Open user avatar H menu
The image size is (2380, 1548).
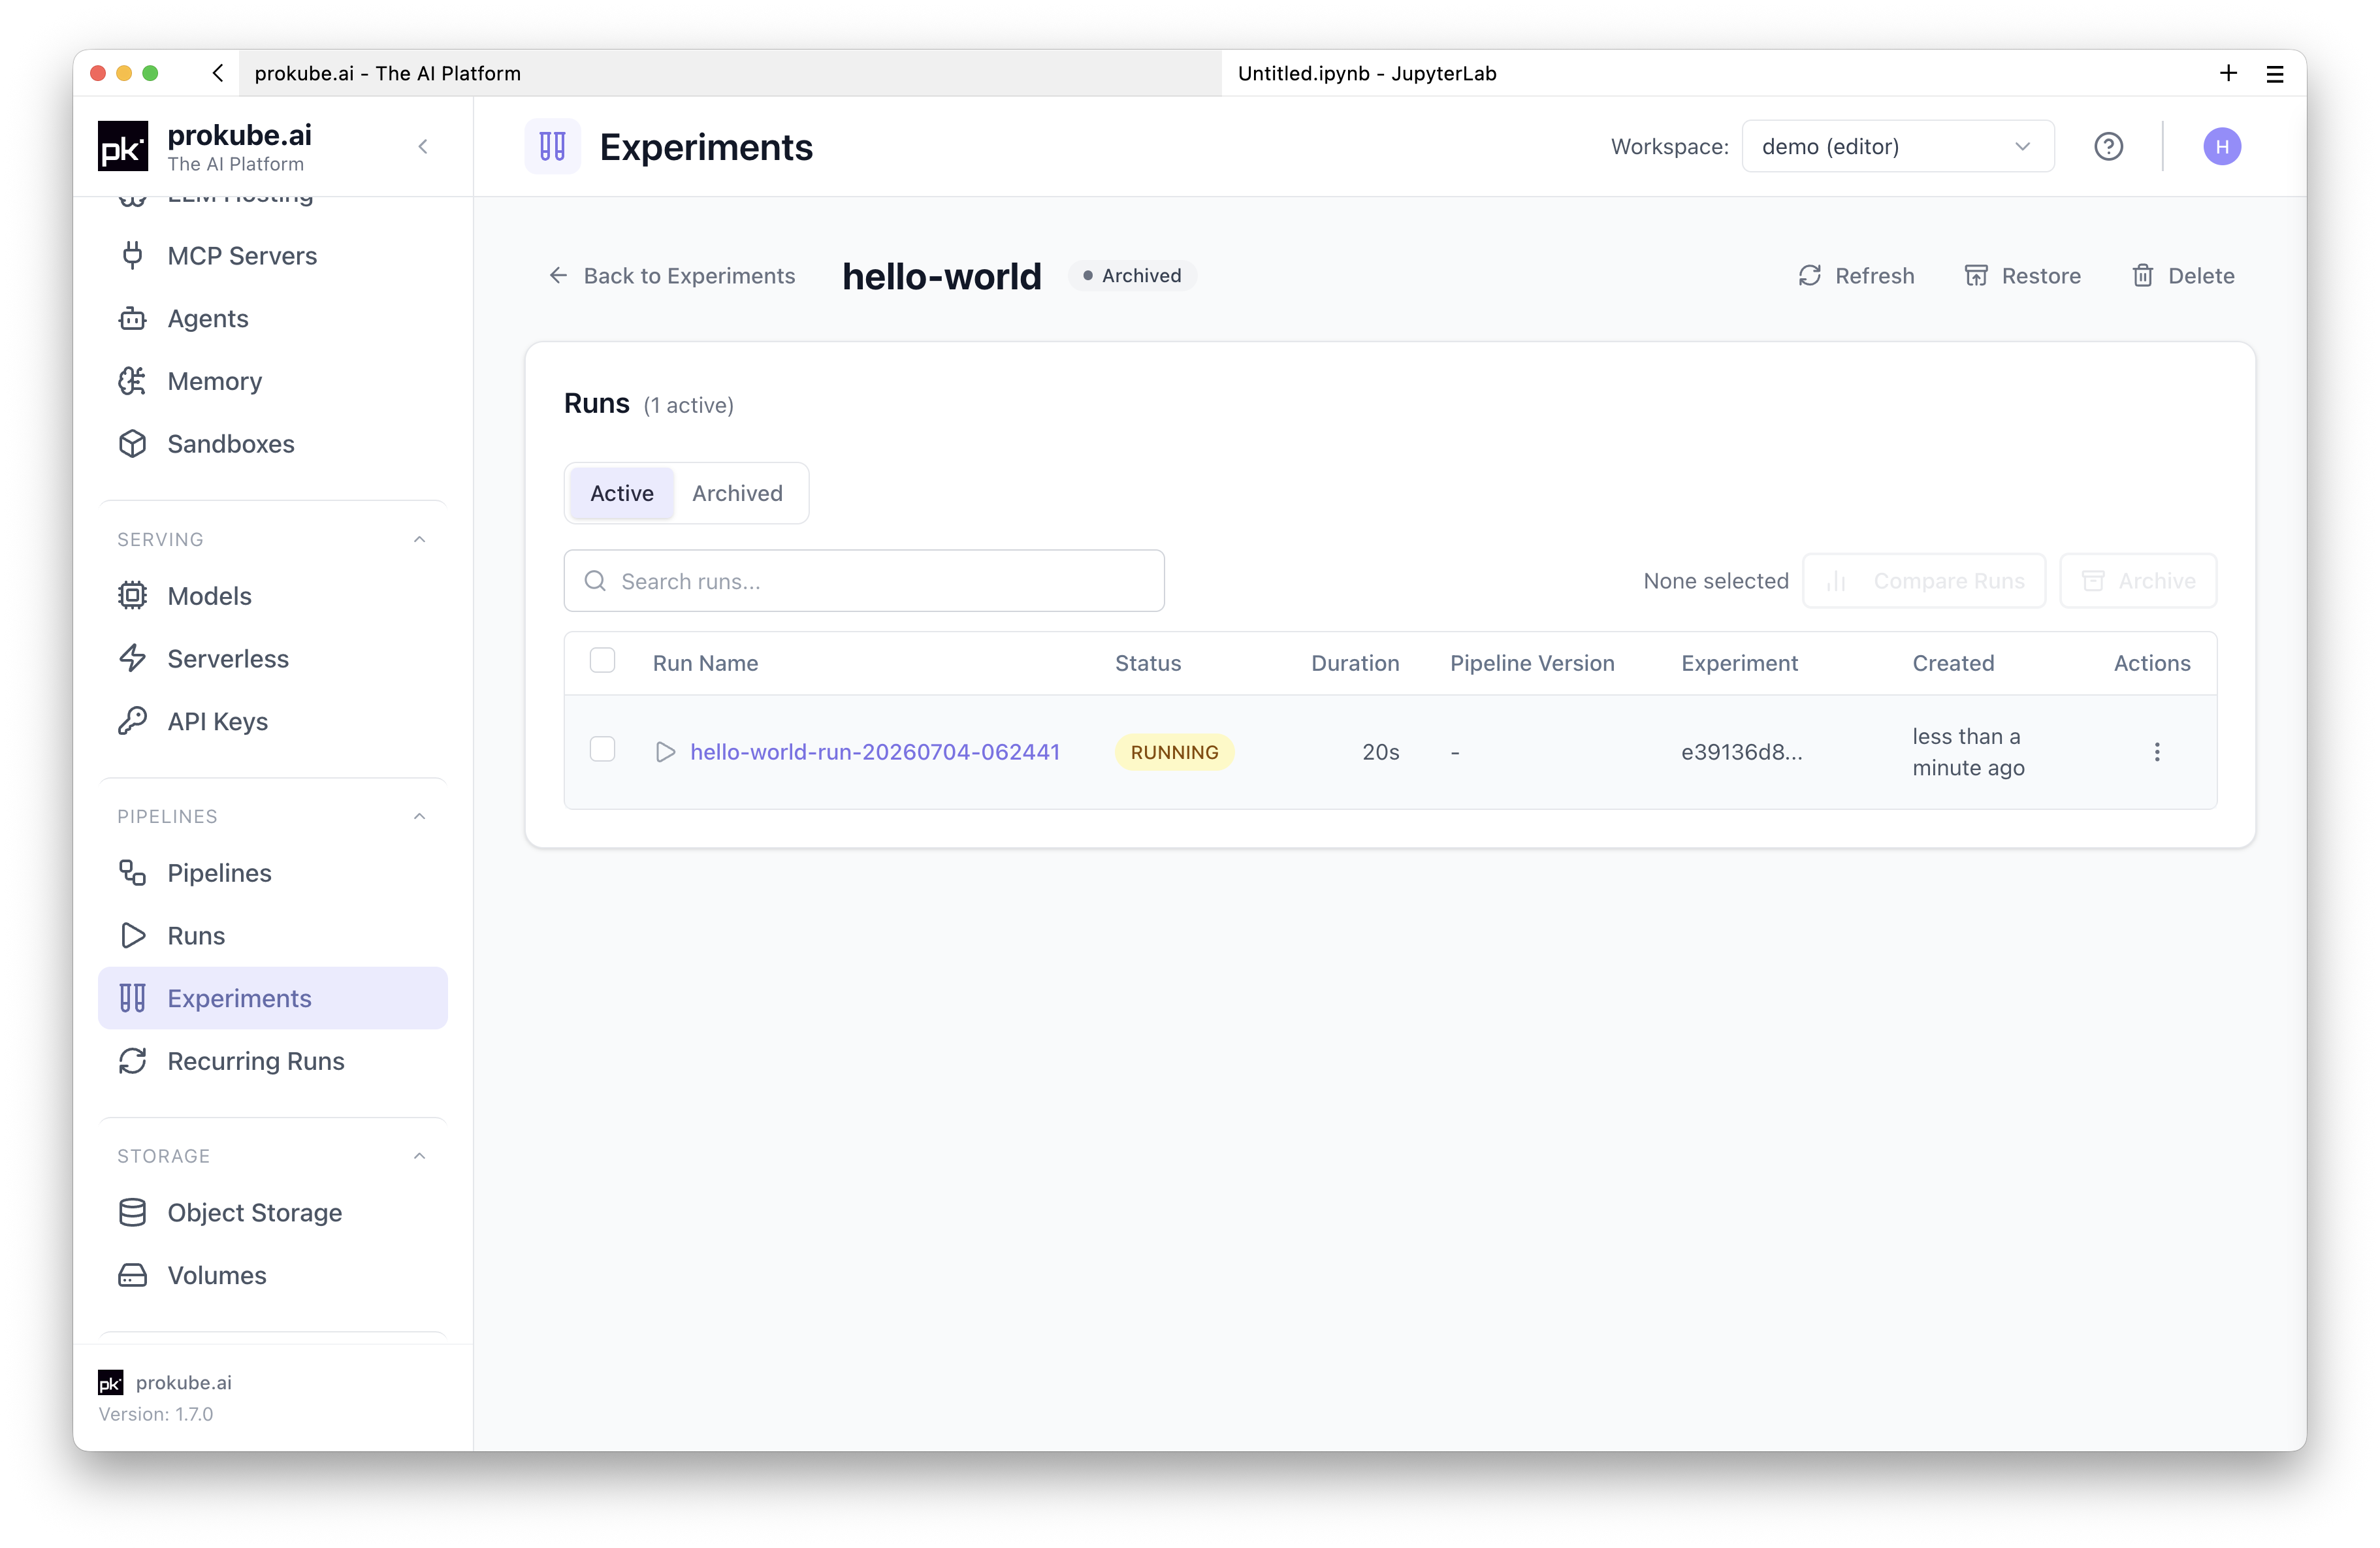click(2222, 147)
